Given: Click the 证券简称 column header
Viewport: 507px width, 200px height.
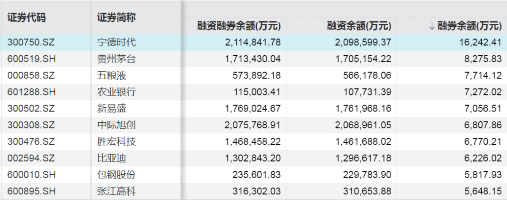Looking at the screenshot, I should pos(116,17).
